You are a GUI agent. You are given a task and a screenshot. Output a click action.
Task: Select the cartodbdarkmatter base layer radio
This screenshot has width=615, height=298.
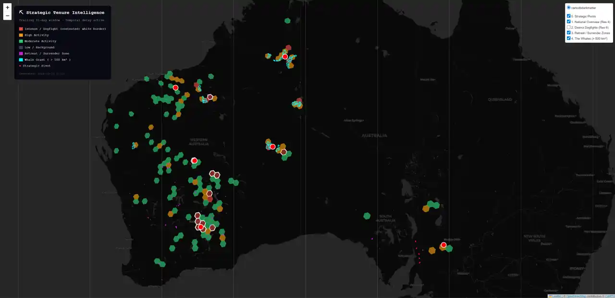(x=569, y=8)
